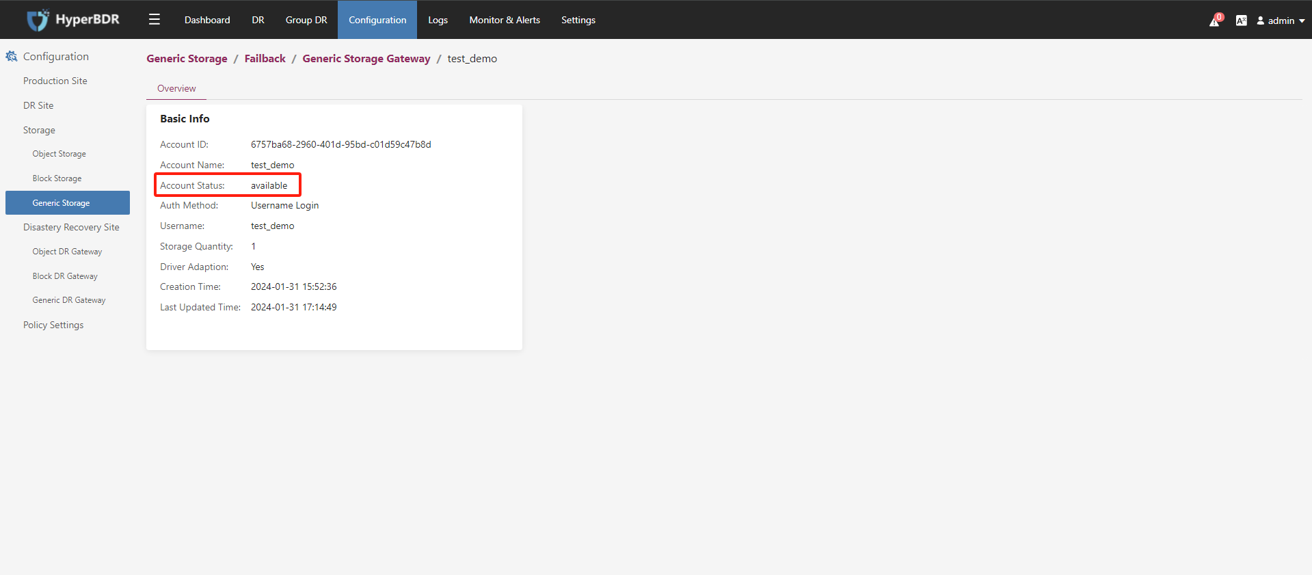1312x575 pixels.
Task: Click the Username Login auth method value
Action: pyautogui.click(x=285, y=205)
